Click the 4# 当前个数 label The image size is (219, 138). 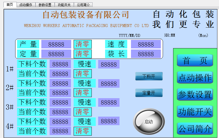point(32,131)
